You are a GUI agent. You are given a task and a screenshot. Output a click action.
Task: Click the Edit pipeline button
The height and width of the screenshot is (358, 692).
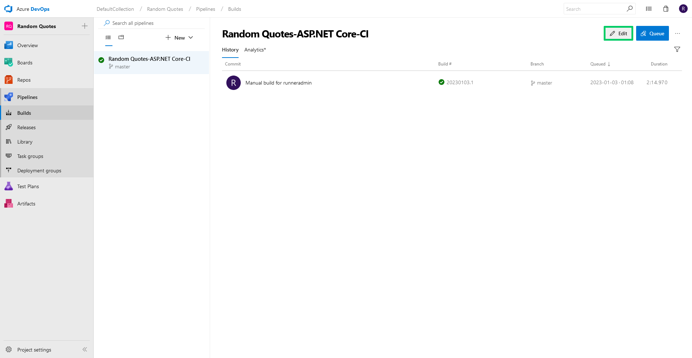618,33
